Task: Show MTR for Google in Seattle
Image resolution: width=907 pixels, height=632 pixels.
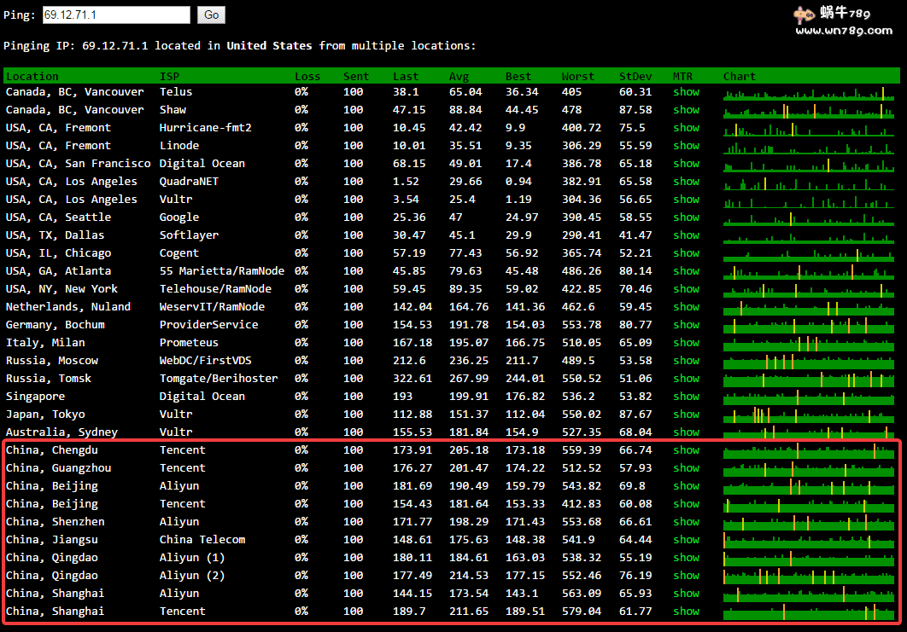Action: pyautogui.click(x=686, y=217)
